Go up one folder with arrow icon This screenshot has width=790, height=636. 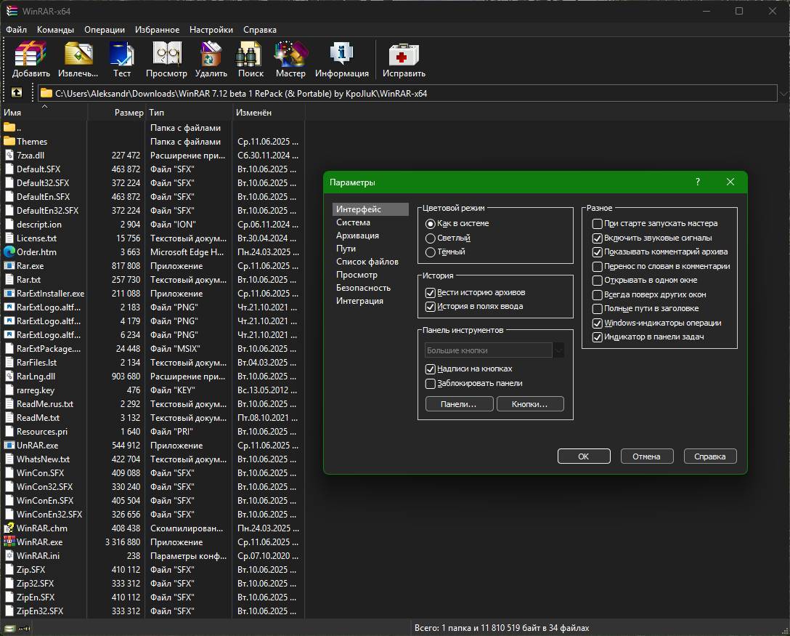pyautogui.click(x=17, y=93)
